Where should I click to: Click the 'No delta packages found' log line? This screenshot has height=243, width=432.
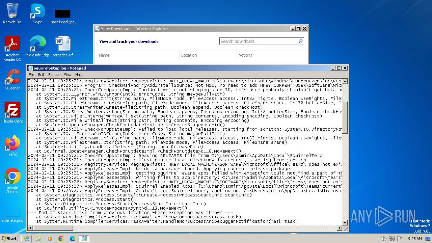(160, 169)
